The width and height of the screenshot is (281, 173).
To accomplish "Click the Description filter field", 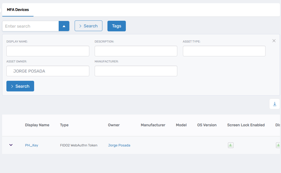I will tap(136, 51).
